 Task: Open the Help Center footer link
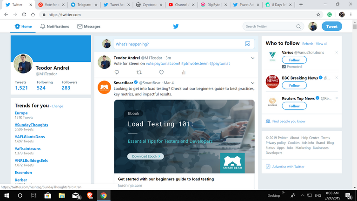(310, 138)
